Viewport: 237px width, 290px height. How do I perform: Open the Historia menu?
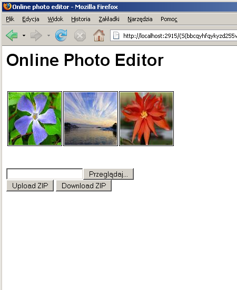(81, 19)
